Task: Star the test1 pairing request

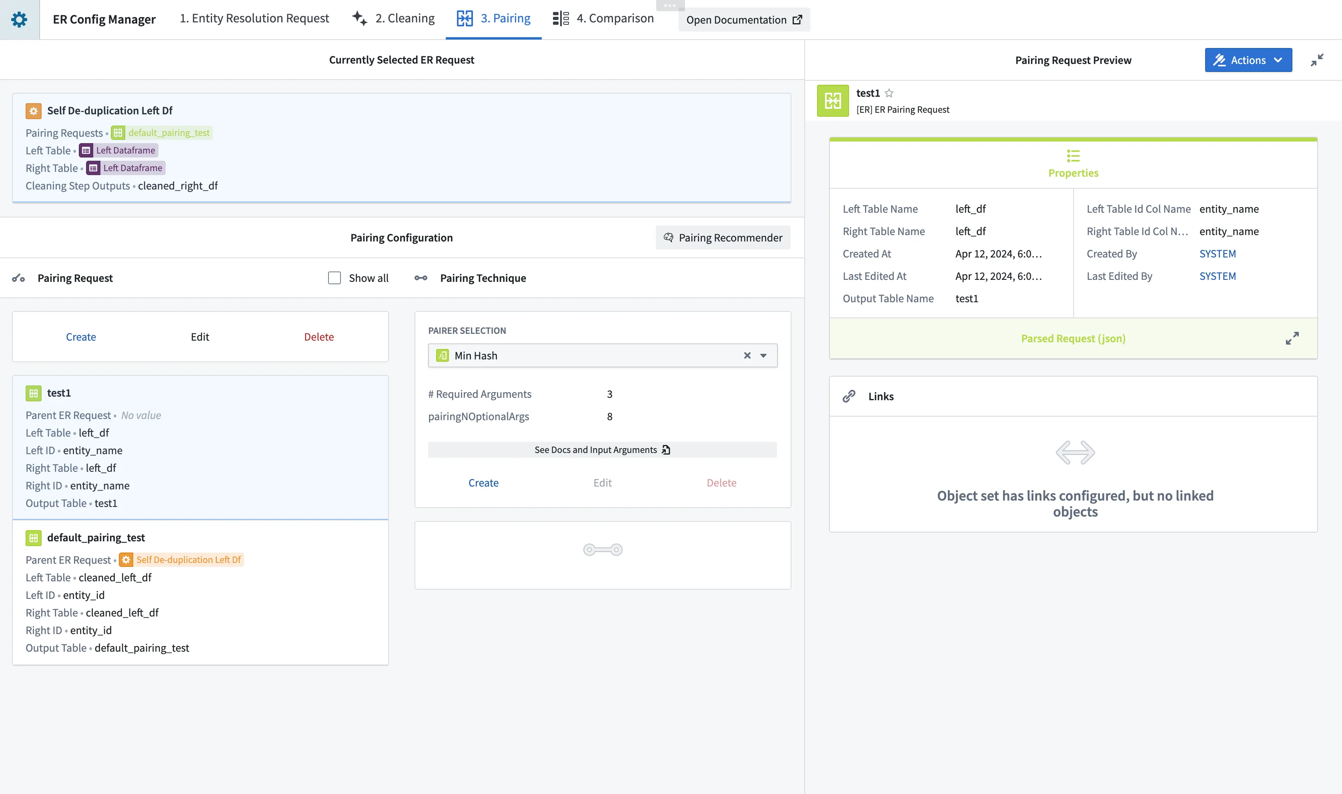Action: pos(889,93)
